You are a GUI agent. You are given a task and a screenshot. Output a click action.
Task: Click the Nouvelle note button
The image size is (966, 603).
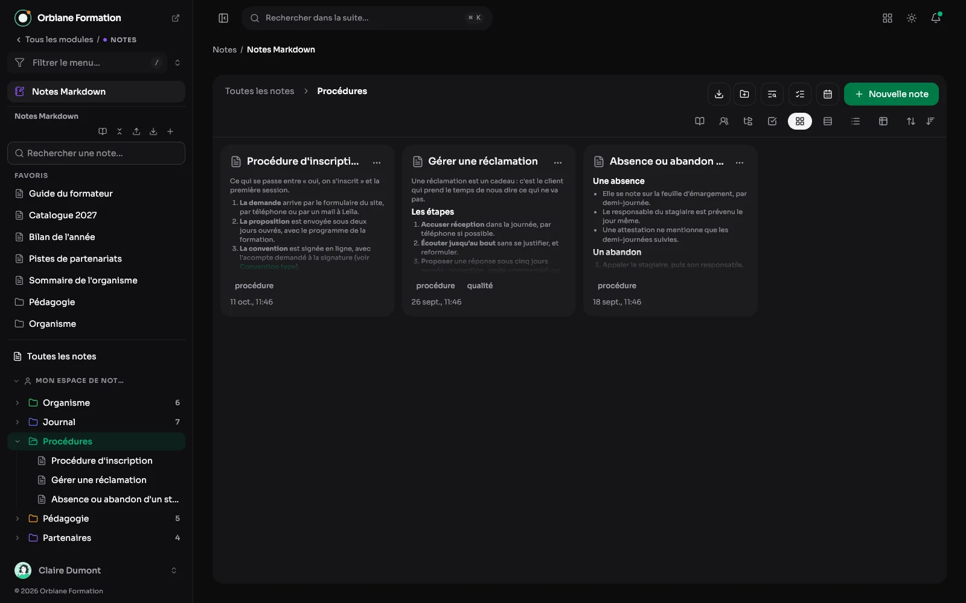pos(891,94)
